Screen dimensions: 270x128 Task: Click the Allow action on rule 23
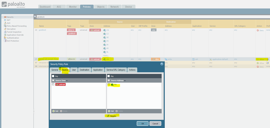click(x=260, y=59)
